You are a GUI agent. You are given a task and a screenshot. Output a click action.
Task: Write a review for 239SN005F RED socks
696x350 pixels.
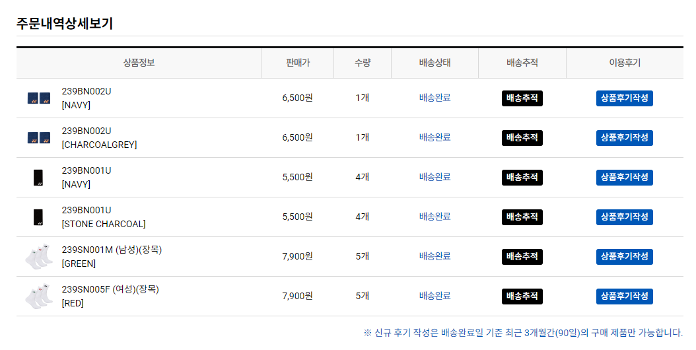625,296
